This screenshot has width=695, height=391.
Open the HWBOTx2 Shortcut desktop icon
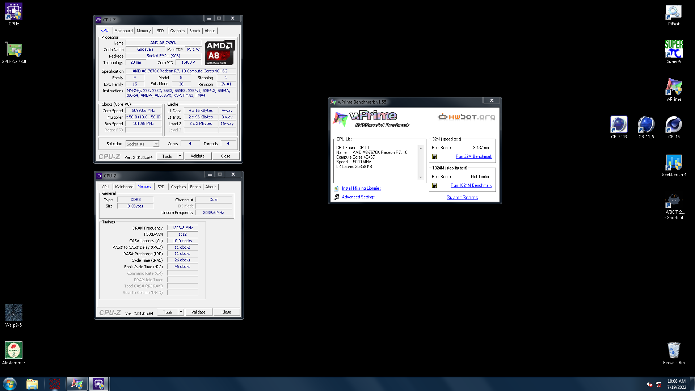(x=674, y=206)
